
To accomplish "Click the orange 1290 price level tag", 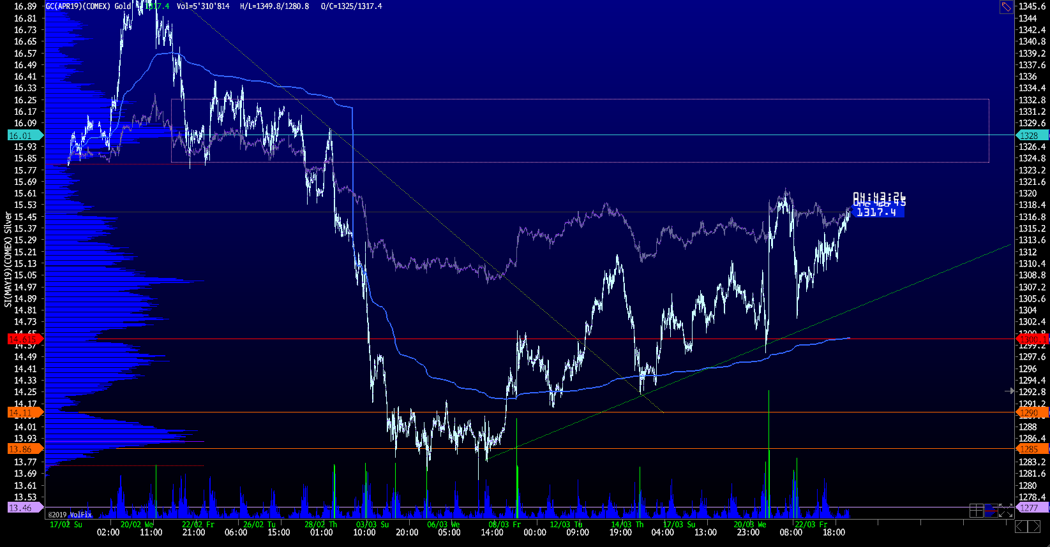I will click(x=1031, y=412).
